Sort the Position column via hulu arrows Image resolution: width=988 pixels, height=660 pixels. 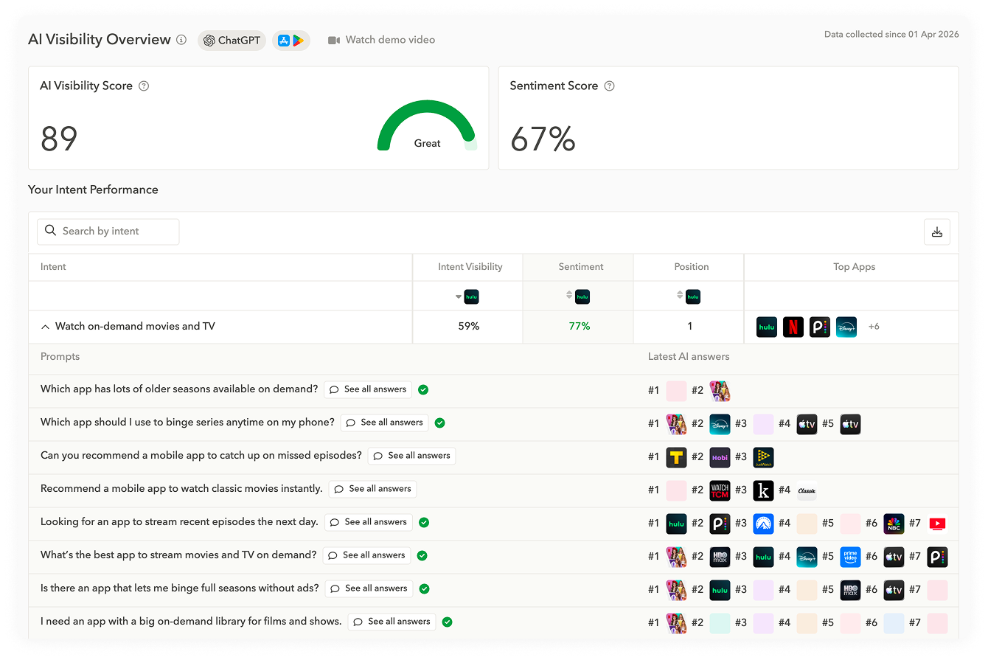pyautogui.click(x=680, y=296)
